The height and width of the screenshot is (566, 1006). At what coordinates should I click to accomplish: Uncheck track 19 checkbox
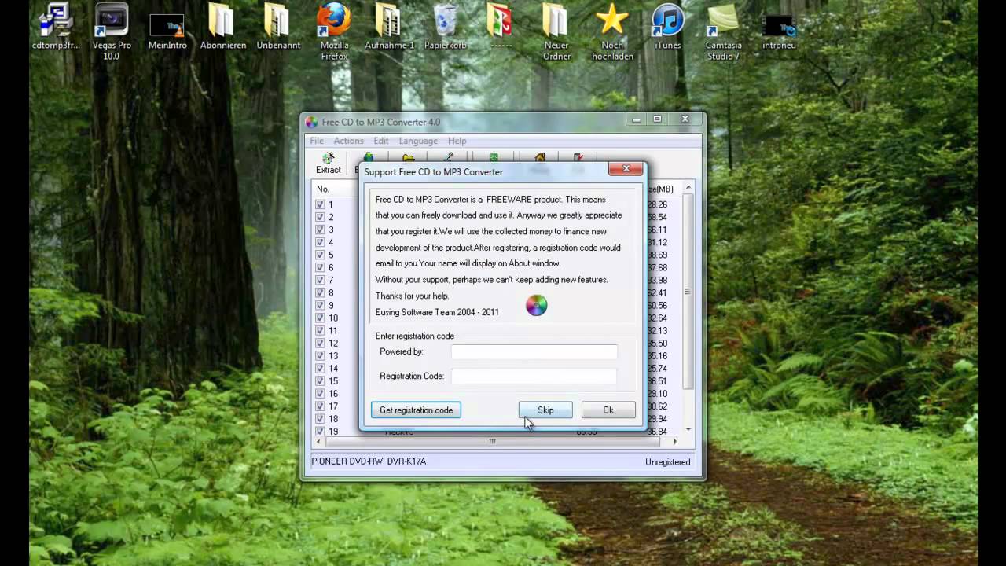[x=320, y=431]
